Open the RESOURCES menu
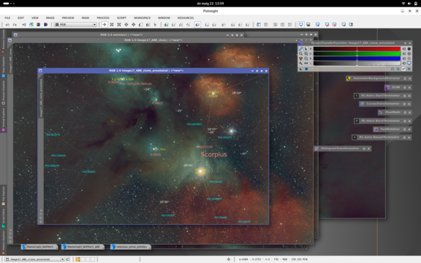 coord(186,18)
